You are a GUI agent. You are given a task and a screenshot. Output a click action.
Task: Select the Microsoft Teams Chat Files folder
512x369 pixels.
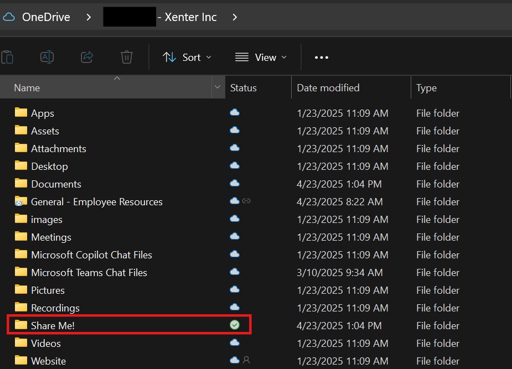pyautogui.click(x=89, y=272)
